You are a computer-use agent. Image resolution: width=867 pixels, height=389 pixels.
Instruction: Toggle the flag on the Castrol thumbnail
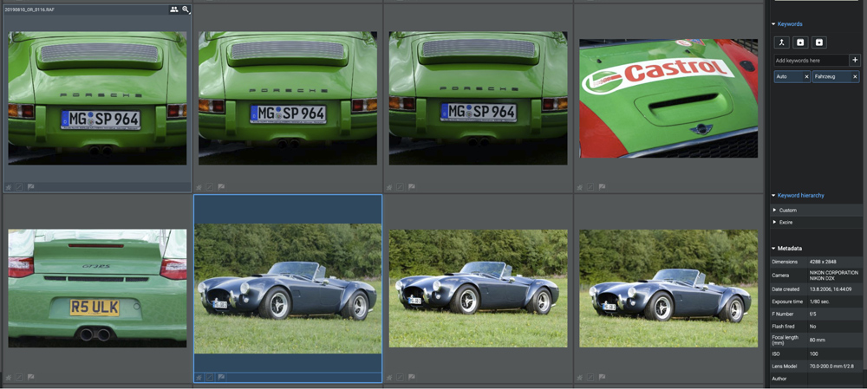(x=603, y=186)
